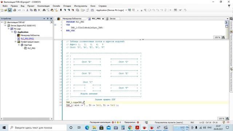This screenshot has width=233, height=131.
Task: Click the device connection status bar icon
Action: [146, 122]
